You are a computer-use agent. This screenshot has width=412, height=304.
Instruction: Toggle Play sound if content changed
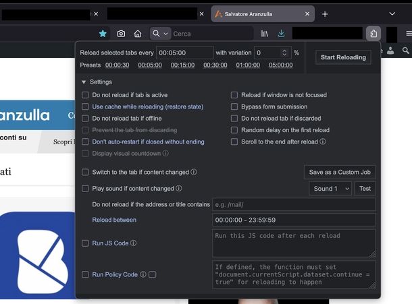click(85, 188)
